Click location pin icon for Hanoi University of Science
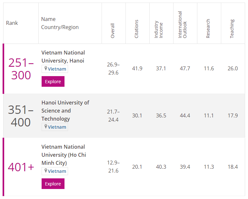248x199 pixels. tap(46, 127)
